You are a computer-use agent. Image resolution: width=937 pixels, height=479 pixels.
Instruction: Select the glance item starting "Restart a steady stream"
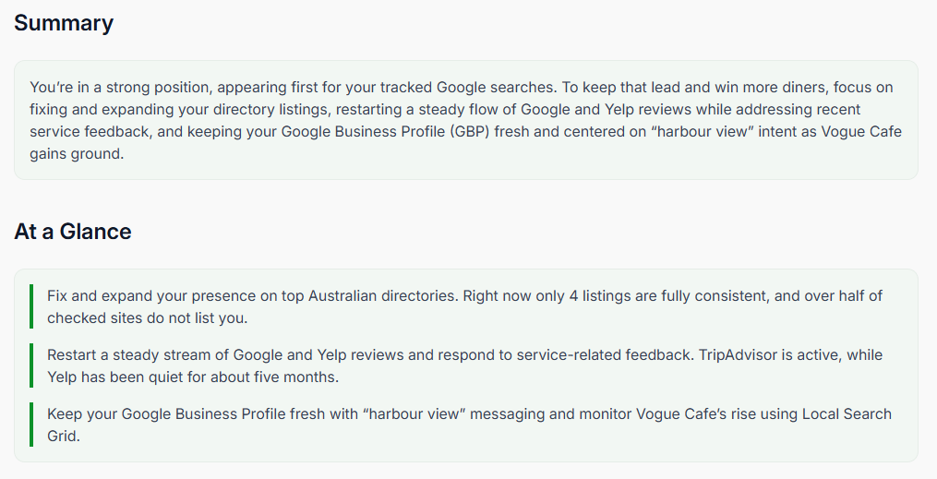point(465,365)
